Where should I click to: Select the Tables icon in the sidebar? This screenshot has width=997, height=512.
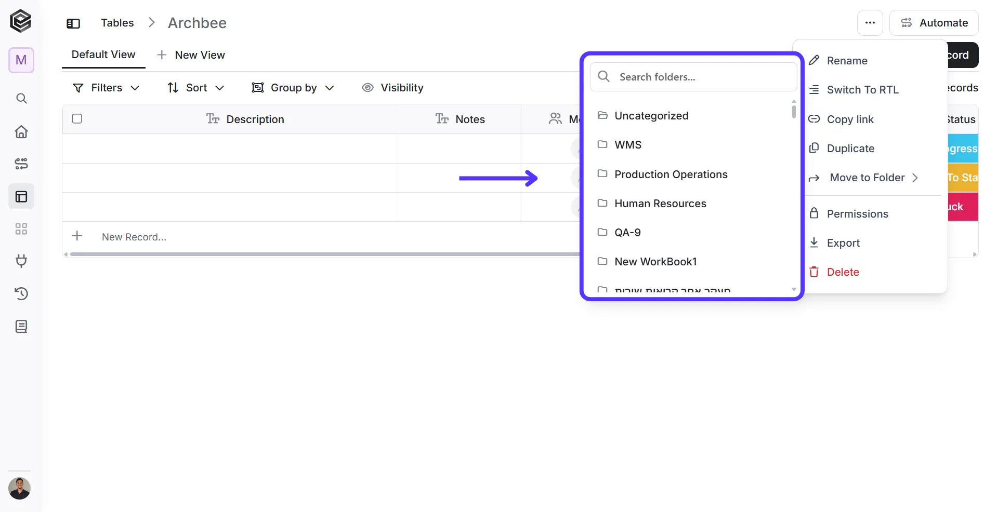21,197
